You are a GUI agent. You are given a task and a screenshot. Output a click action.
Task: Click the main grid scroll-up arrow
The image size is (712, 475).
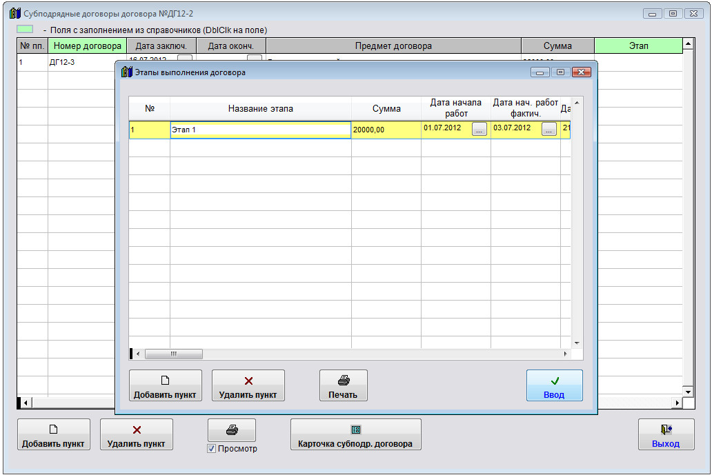point(689,44)
